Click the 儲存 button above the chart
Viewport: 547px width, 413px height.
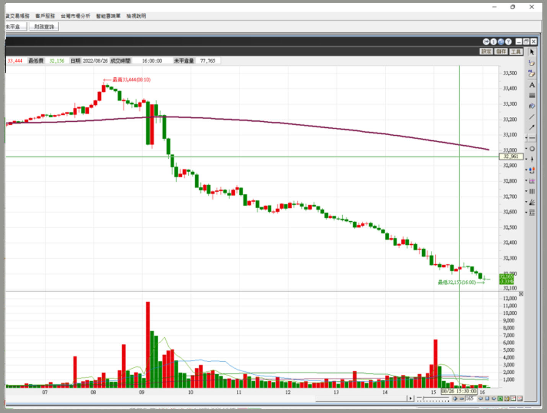[501, 51]
